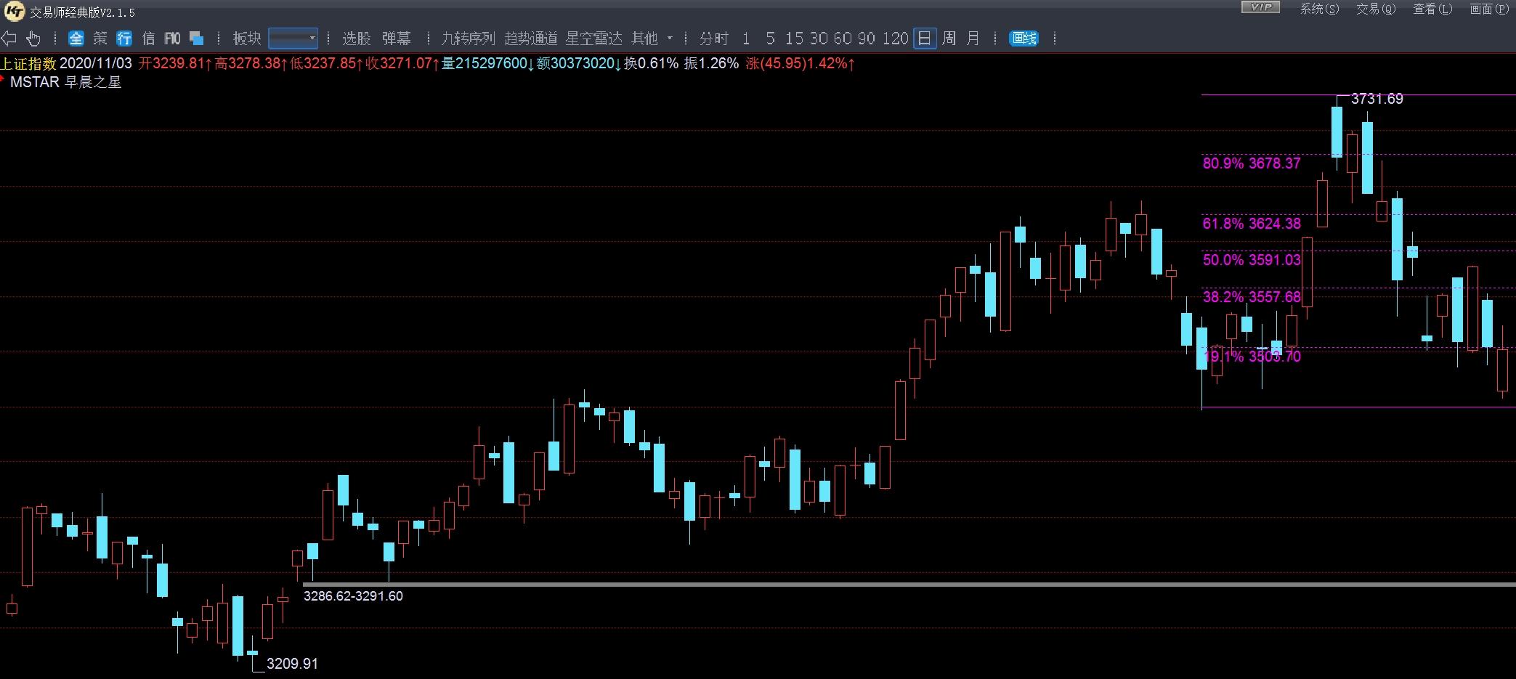Select the 月 monthly period
The height and width of the screenshot is (679, 1516).
coord(973,38)
